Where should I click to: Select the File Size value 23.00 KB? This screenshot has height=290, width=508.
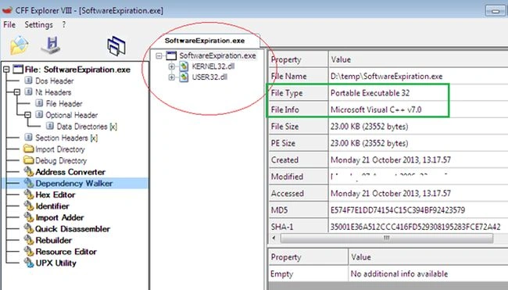[370, 127]
